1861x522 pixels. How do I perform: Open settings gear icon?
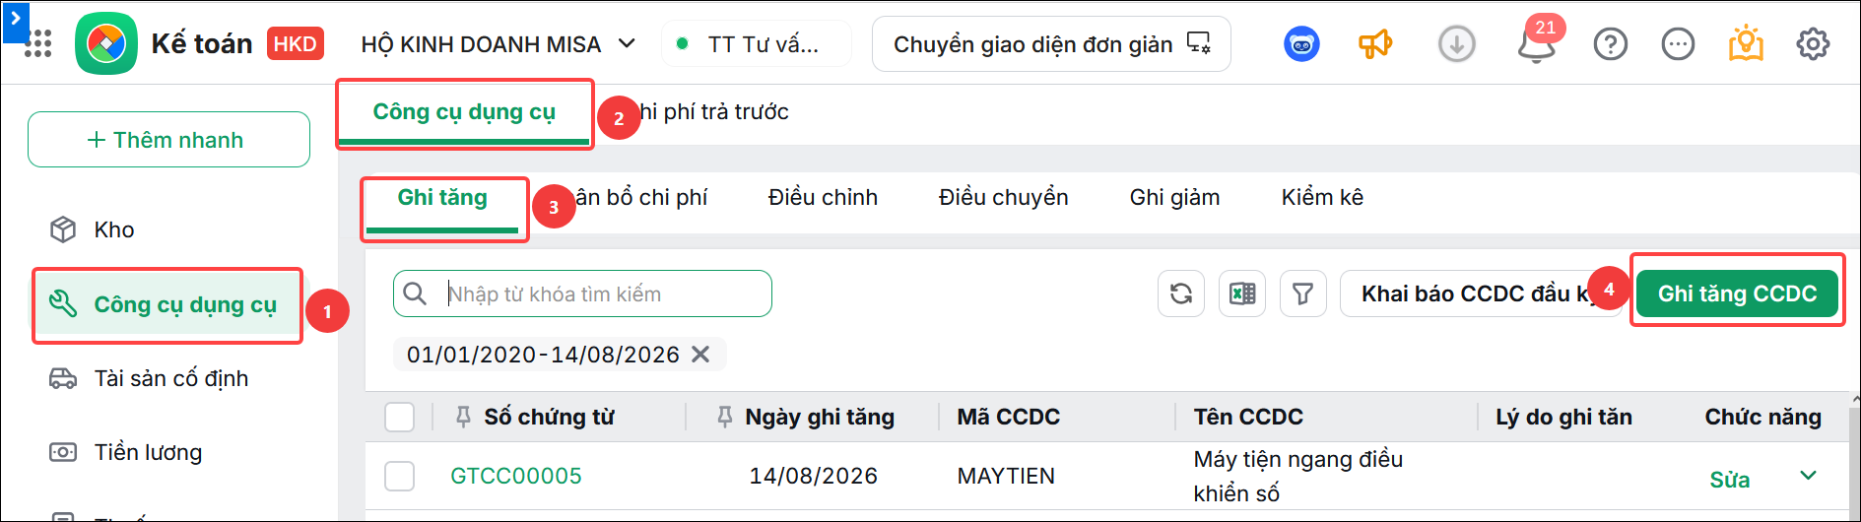[1813, 44]
